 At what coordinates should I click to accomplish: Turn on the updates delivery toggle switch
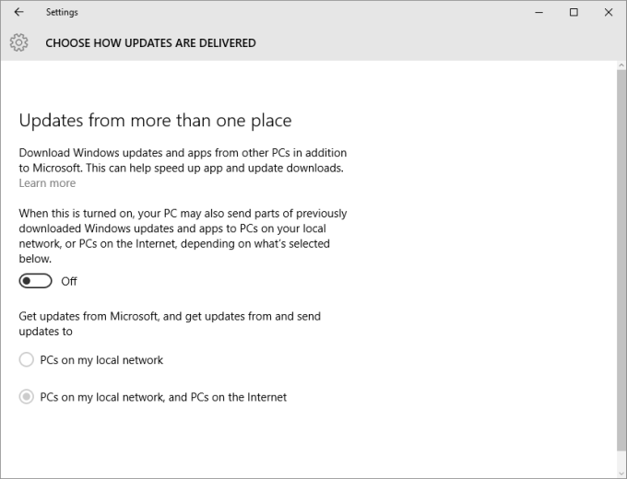[36, 281]
